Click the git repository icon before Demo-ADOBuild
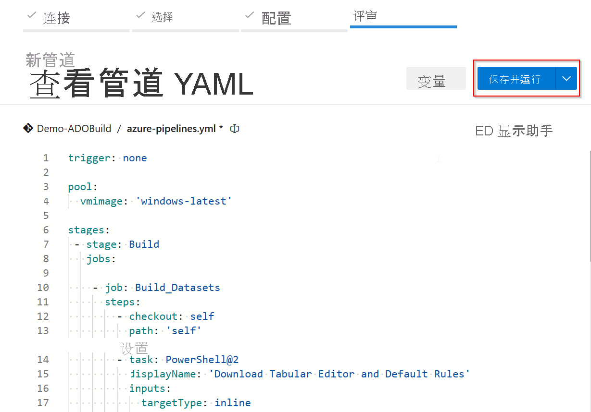The height and width of the screenshot is (412, 591). [x=27, y=128]
